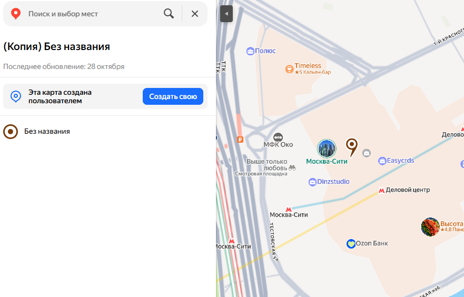
Task: Click the 'Timeless' place label
Action: (308, 66)
